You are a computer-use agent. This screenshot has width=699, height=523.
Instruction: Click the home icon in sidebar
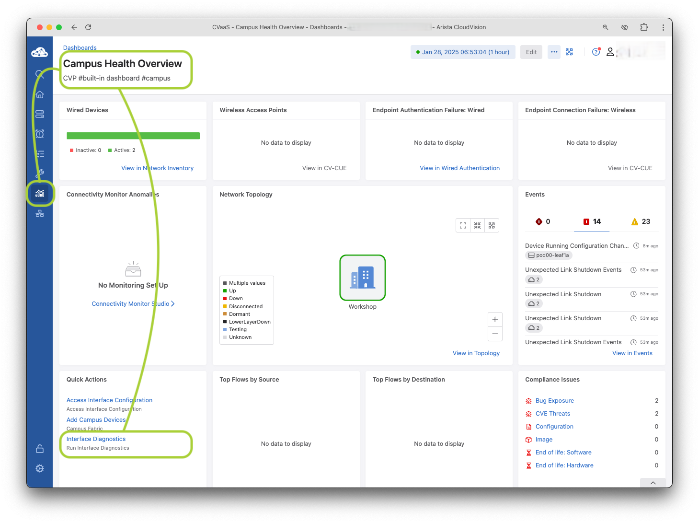(x=40, y=94)
